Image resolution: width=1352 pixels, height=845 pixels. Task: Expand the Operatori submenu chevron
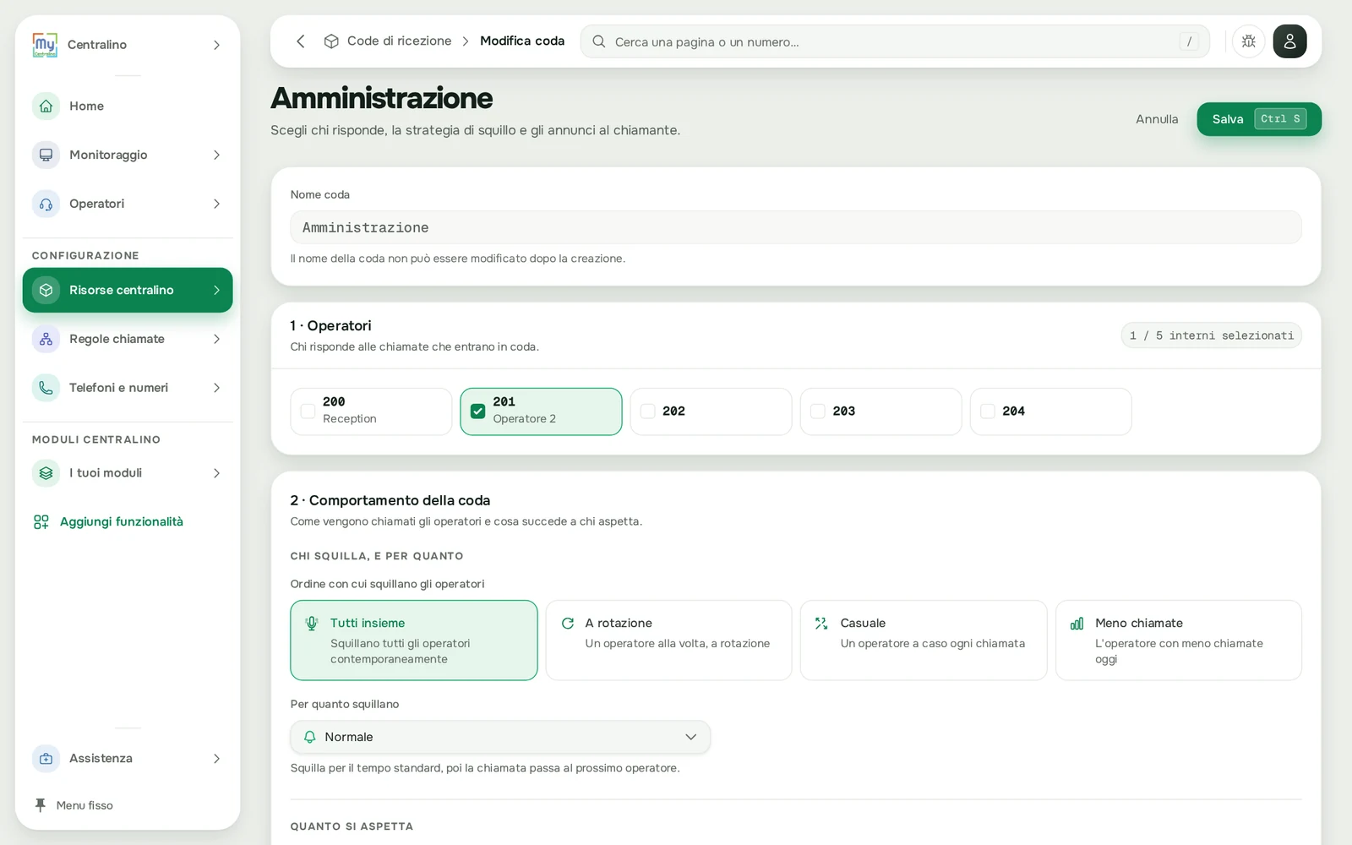[216, 204]
